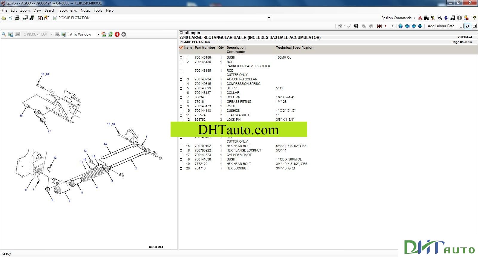Open the PICKUP FLOTATION page title dropdown arrow
The height and width of the screenshot is (257, 478).
[269, 18]
